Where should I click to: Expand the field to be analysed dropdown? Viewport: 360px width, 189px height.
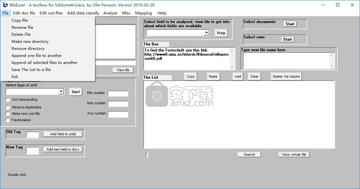tap(206, 33)
